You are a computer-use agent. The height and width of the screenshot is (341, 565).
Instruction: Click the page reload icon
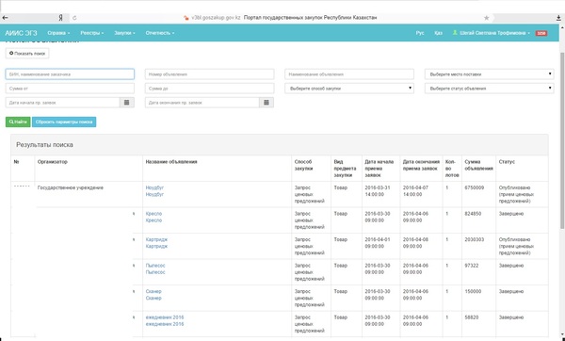coord(74,18)
